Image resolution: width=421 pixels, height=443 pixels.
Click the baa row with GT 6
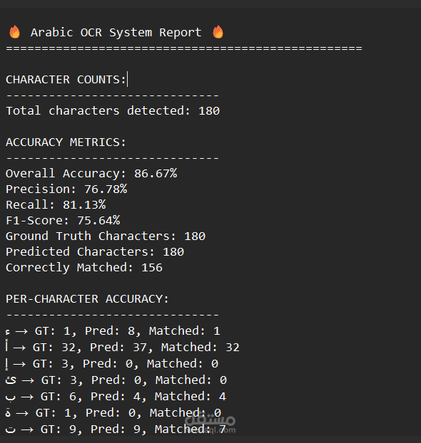pyautogui.click(x=116, y=397)
